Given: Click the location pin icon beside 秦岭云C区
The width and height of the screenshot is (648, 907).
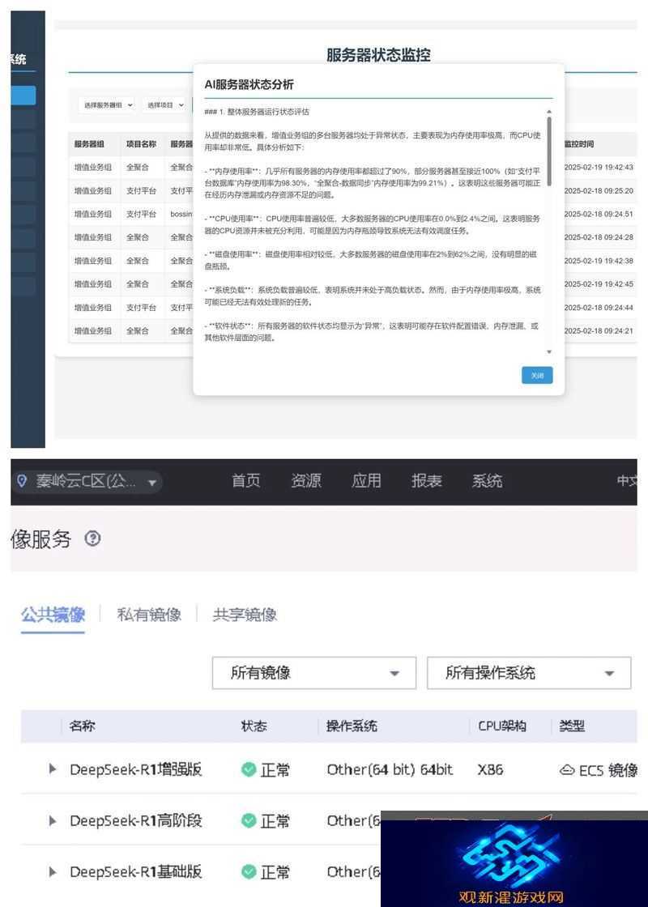Looking at the screenshot, I should click(22, 481).
